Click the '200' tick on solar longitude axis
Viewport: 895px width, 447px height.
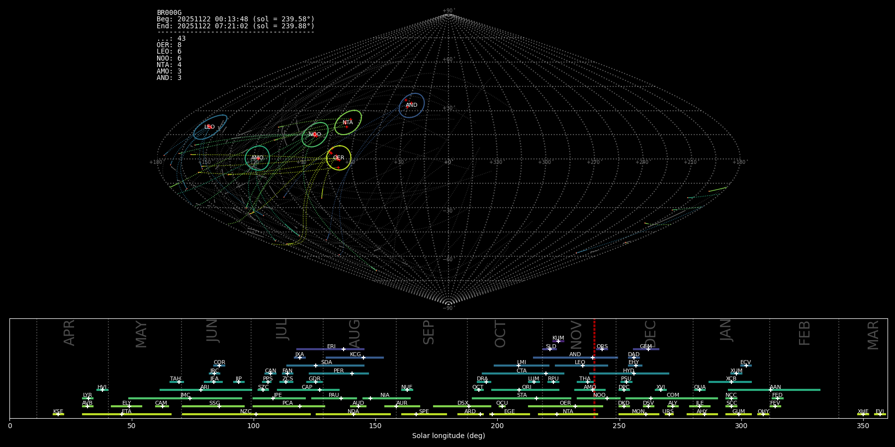coord(497,426)
